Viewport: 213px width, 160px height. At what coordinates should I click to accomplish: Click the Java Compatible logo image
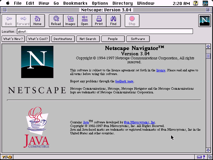[36, 127]
